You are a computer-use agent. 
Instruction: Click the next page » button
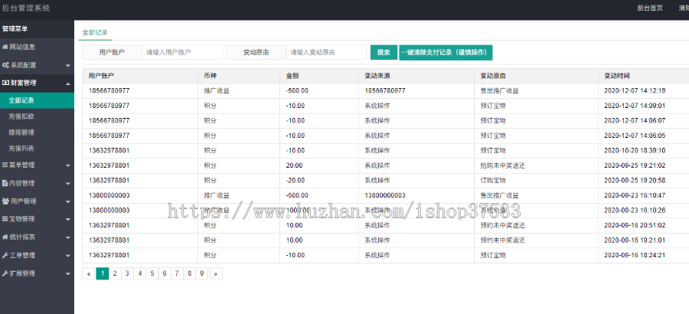[x=216, y=273]
